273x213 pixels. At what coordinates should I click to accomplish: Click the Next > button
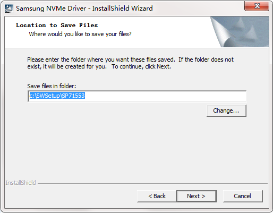pyautogui.click(x=197, y=196)
